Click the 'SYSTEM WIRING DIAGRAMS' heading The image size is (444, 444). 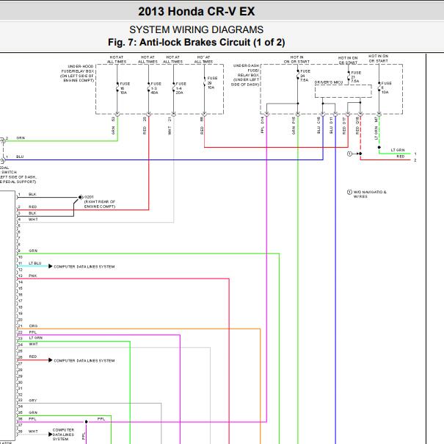tap(196, 29)
